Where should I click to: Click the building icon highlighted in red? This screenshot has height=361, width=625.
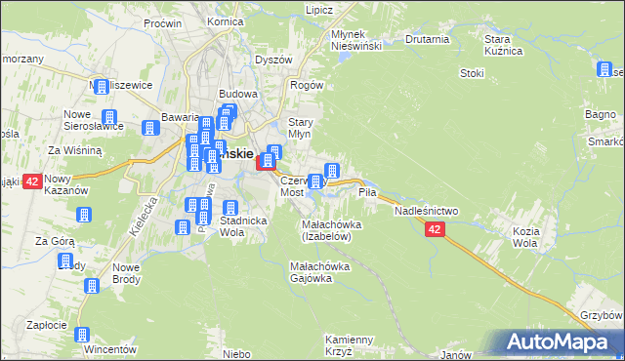point(267,161)
